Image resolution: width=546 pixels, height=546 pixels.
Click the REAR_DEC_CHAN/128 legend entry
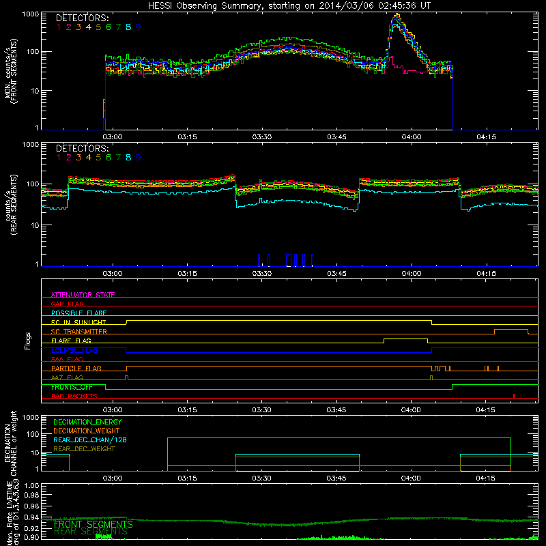(90, 440)
